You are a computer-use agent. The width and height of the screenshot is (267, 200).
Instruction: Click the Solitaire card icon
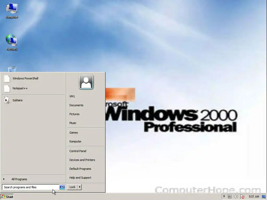(x=7, y=100)
